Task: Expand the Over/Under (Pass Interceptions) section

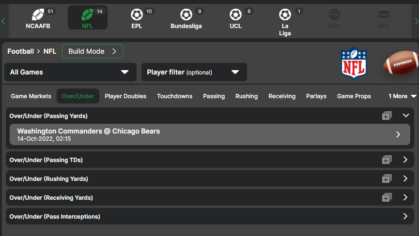Action: (405, 216)
